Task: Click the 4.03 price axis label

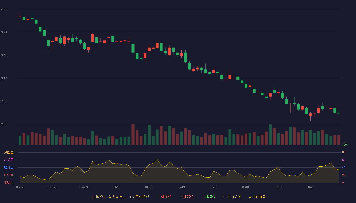Action: [x=4, y=9]
